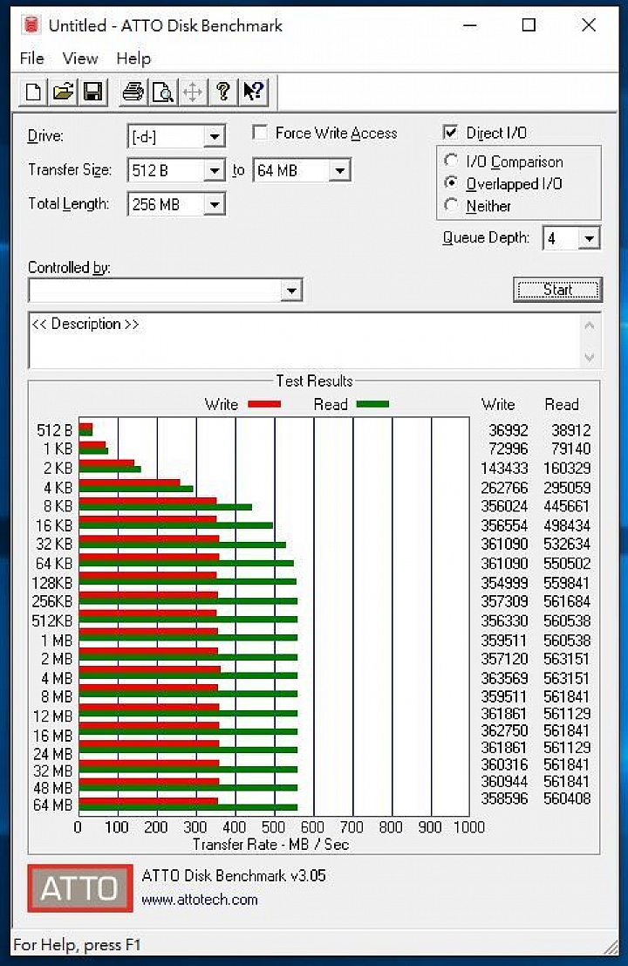This screenshot has width=628, height=966.
Task: Click the Read column header
Action: (562, 404)
